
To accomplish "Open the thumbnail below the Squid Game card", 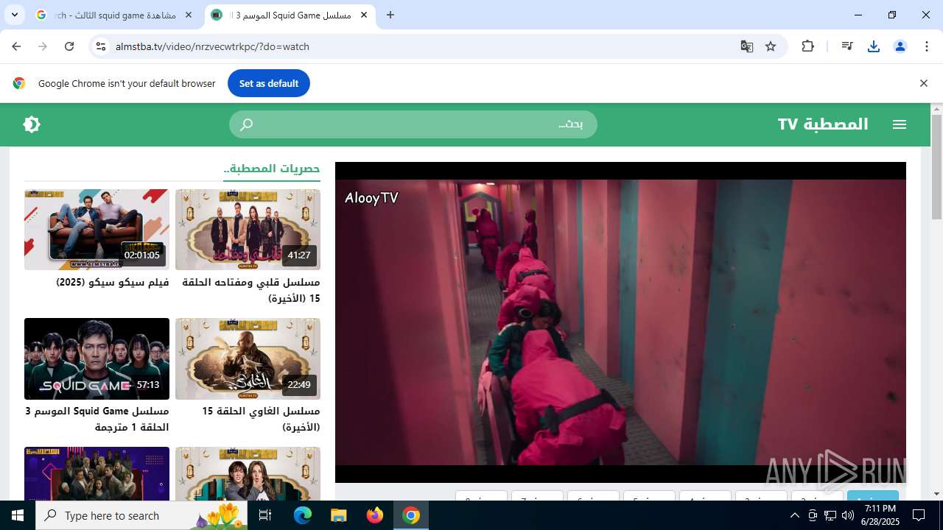I will click(x=97, y=474).
